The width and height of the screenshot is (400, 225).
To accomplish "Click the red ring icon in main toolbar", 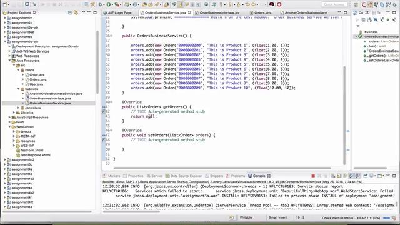I will [x=279, y=4].
